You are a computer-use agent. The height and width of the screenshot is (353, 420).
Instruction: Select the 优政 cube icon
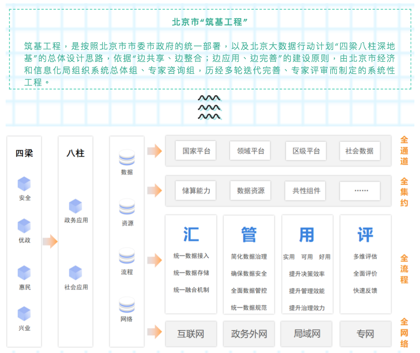tap(24, 226)
